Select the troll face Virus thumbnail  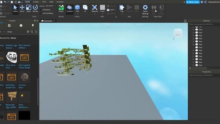(11, 57)
